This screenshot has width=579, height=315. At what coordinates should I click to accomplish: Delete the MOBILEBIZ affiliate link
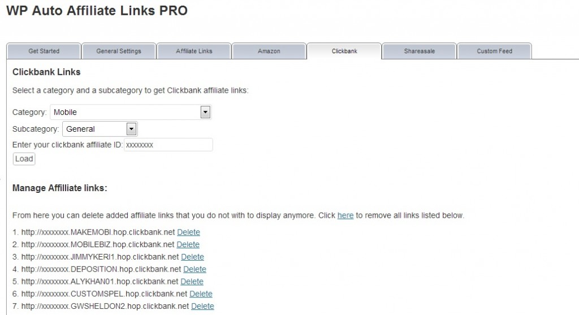click(x=188, y=244)
